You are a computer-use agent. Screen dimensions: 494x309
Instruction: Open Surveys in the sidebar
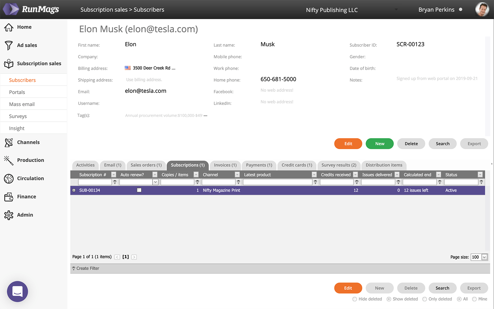point(34,116)
